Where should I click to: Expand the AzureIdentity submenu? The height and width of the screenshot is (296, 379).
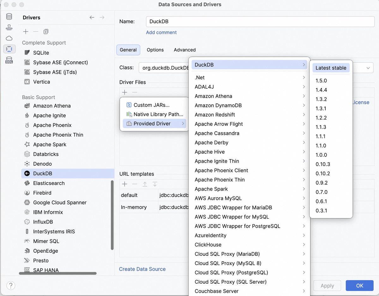coord(250,235)
